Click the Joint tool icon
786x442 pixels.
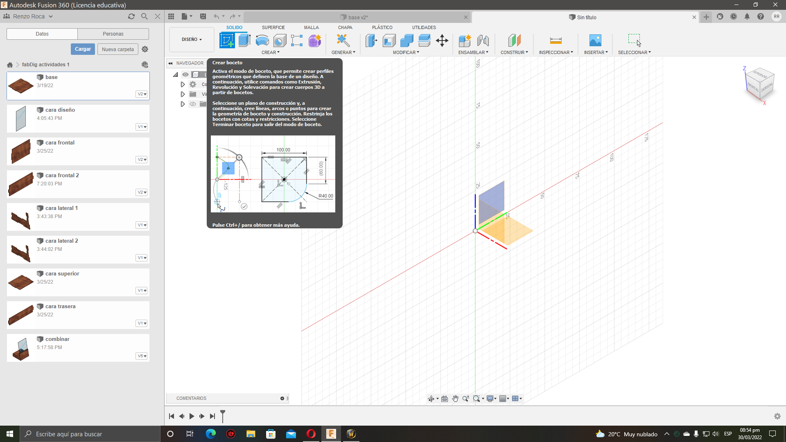tap(483, 41)
